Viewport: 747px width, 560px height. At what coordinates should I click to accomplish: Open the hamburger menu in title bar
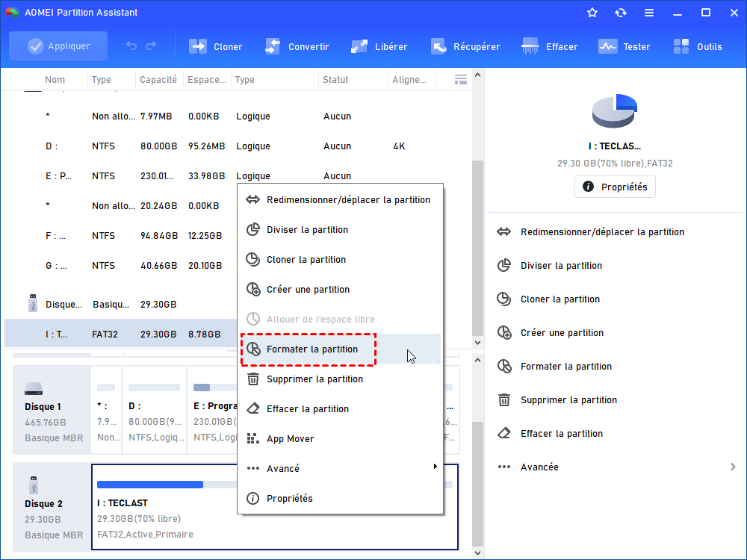point(649,13)
